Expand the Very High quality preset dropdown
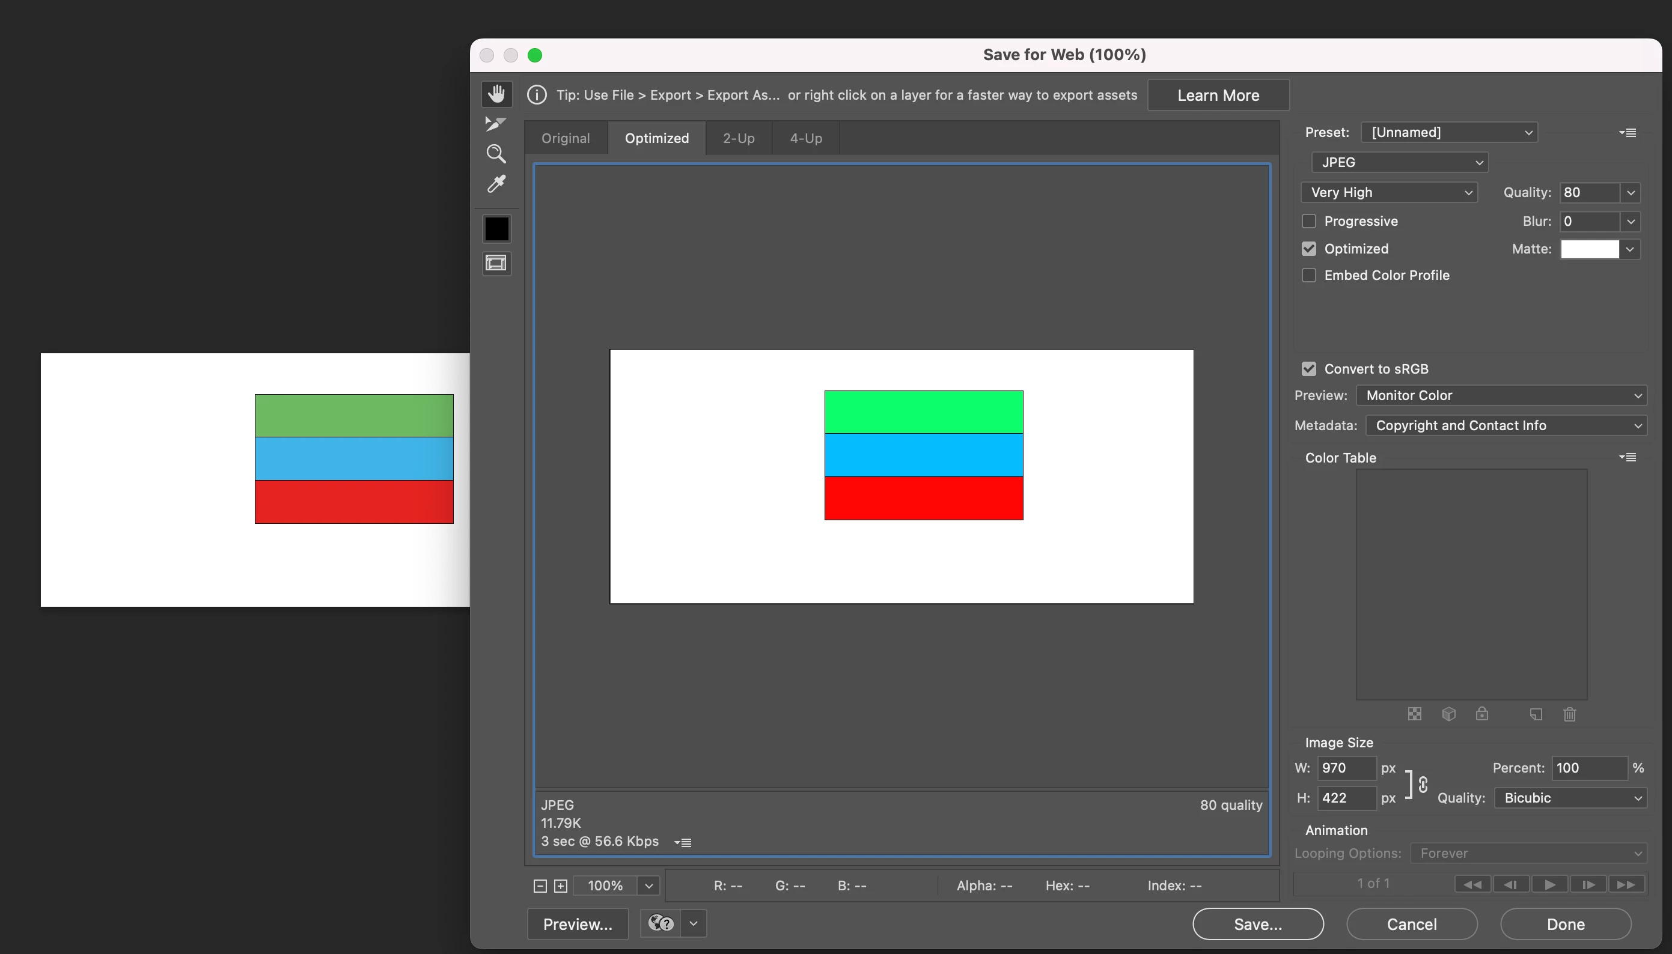This screenshot has width=1672, height=954. point(1389,193)
